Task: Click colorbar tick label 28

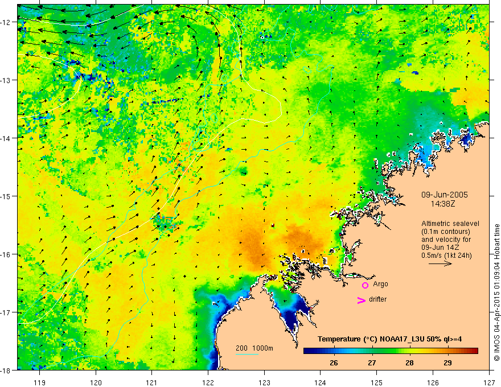Action: 409,363
